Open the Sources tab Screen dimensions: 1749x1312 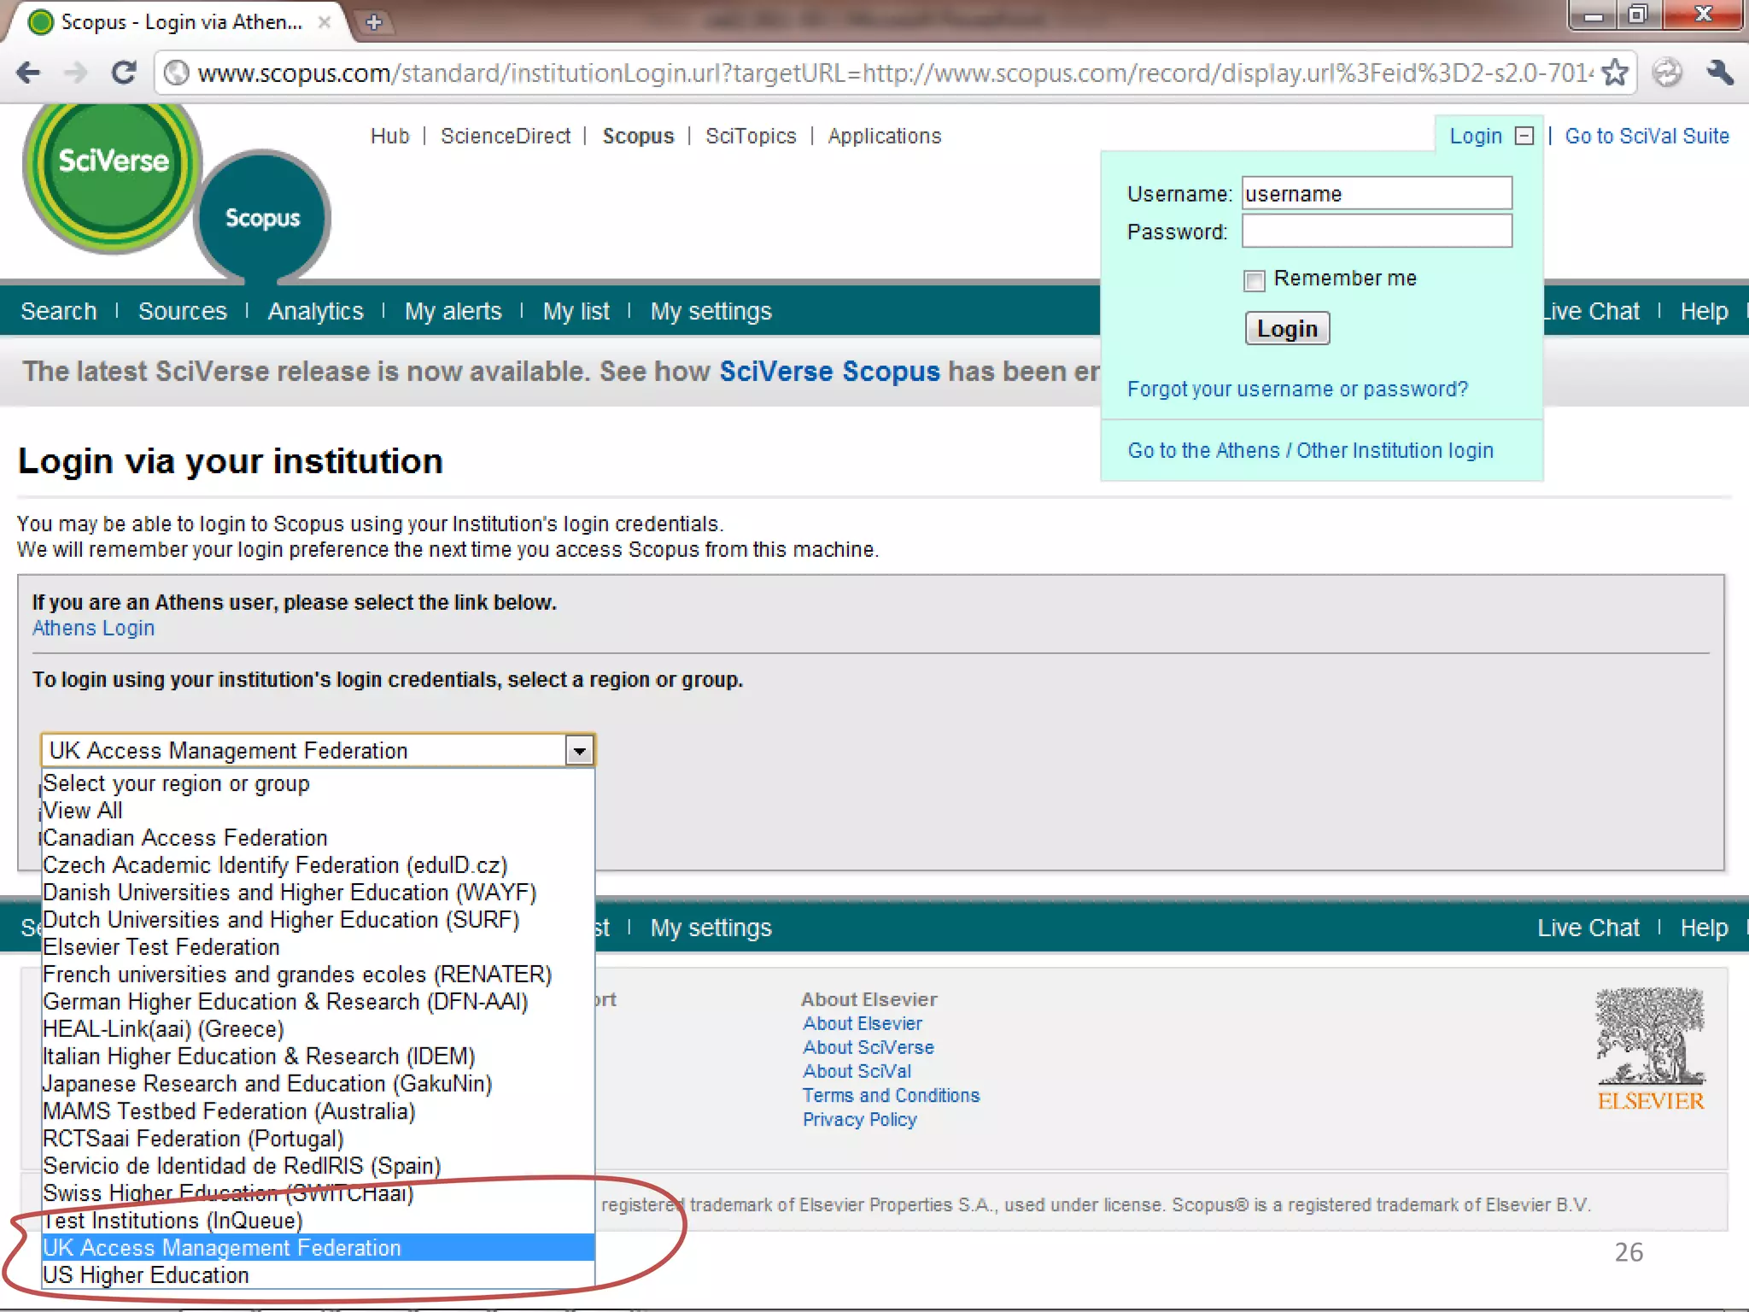coord(183,311)
